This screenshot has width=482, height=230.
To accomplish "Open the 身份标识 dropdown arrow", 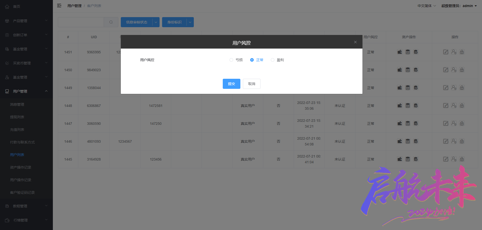I will pyautogui.click(x=190, y=22).
